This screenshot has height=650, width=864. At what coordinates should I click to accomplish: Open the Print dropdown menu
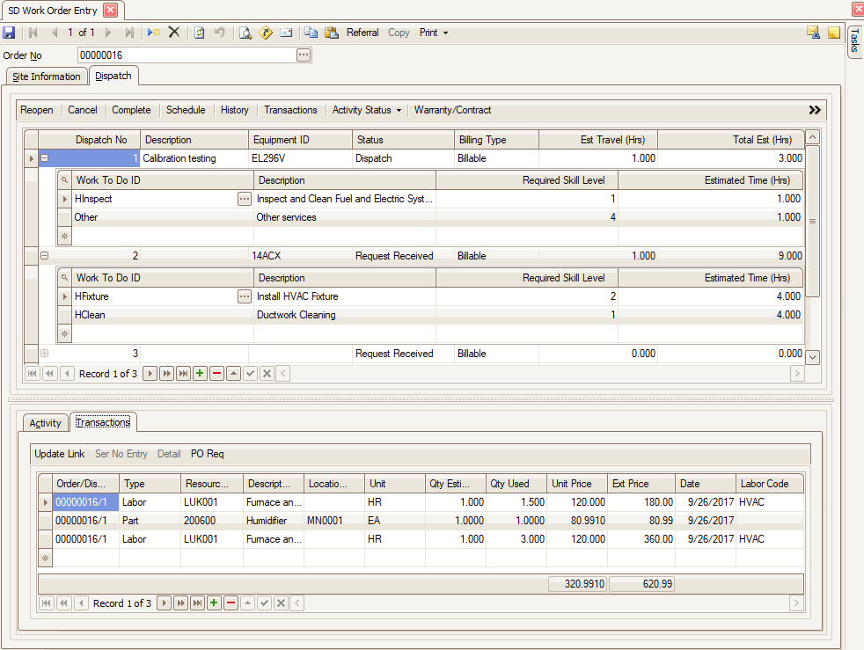click(x=434, y=33)
